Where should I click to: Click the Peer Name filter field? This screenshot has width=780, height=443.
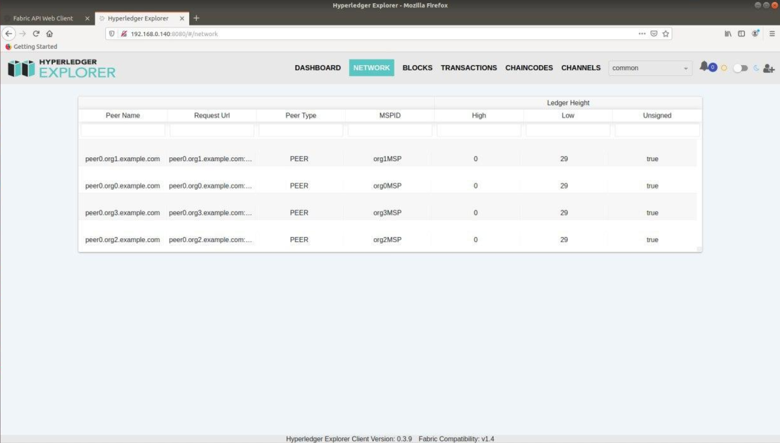(123, 130)
